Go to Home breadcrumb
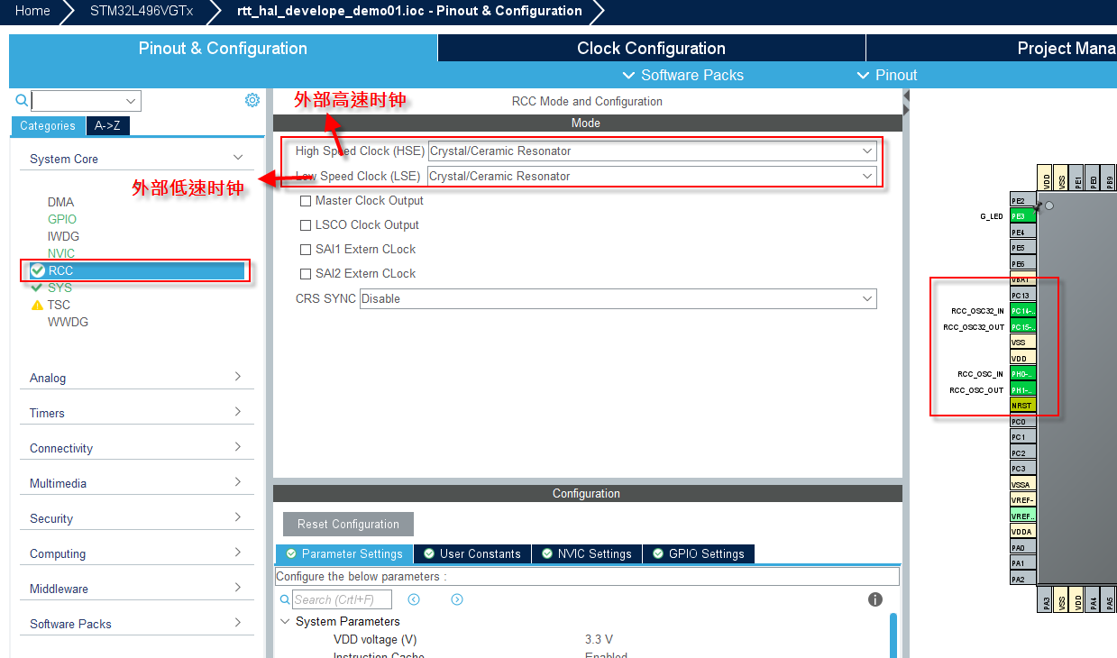1117x658 pixels. point(33,11)
